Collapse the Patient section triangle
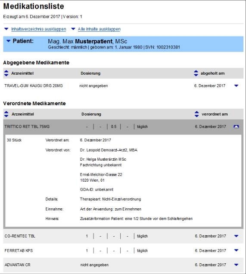The image size is (246, 274). tap(8, 41)
